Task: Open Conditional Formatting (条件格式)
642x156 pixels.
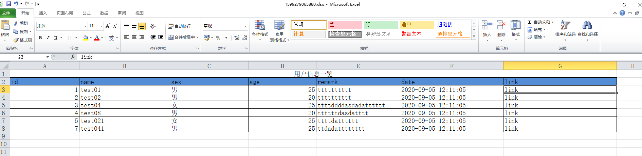Action: (260, 31)
